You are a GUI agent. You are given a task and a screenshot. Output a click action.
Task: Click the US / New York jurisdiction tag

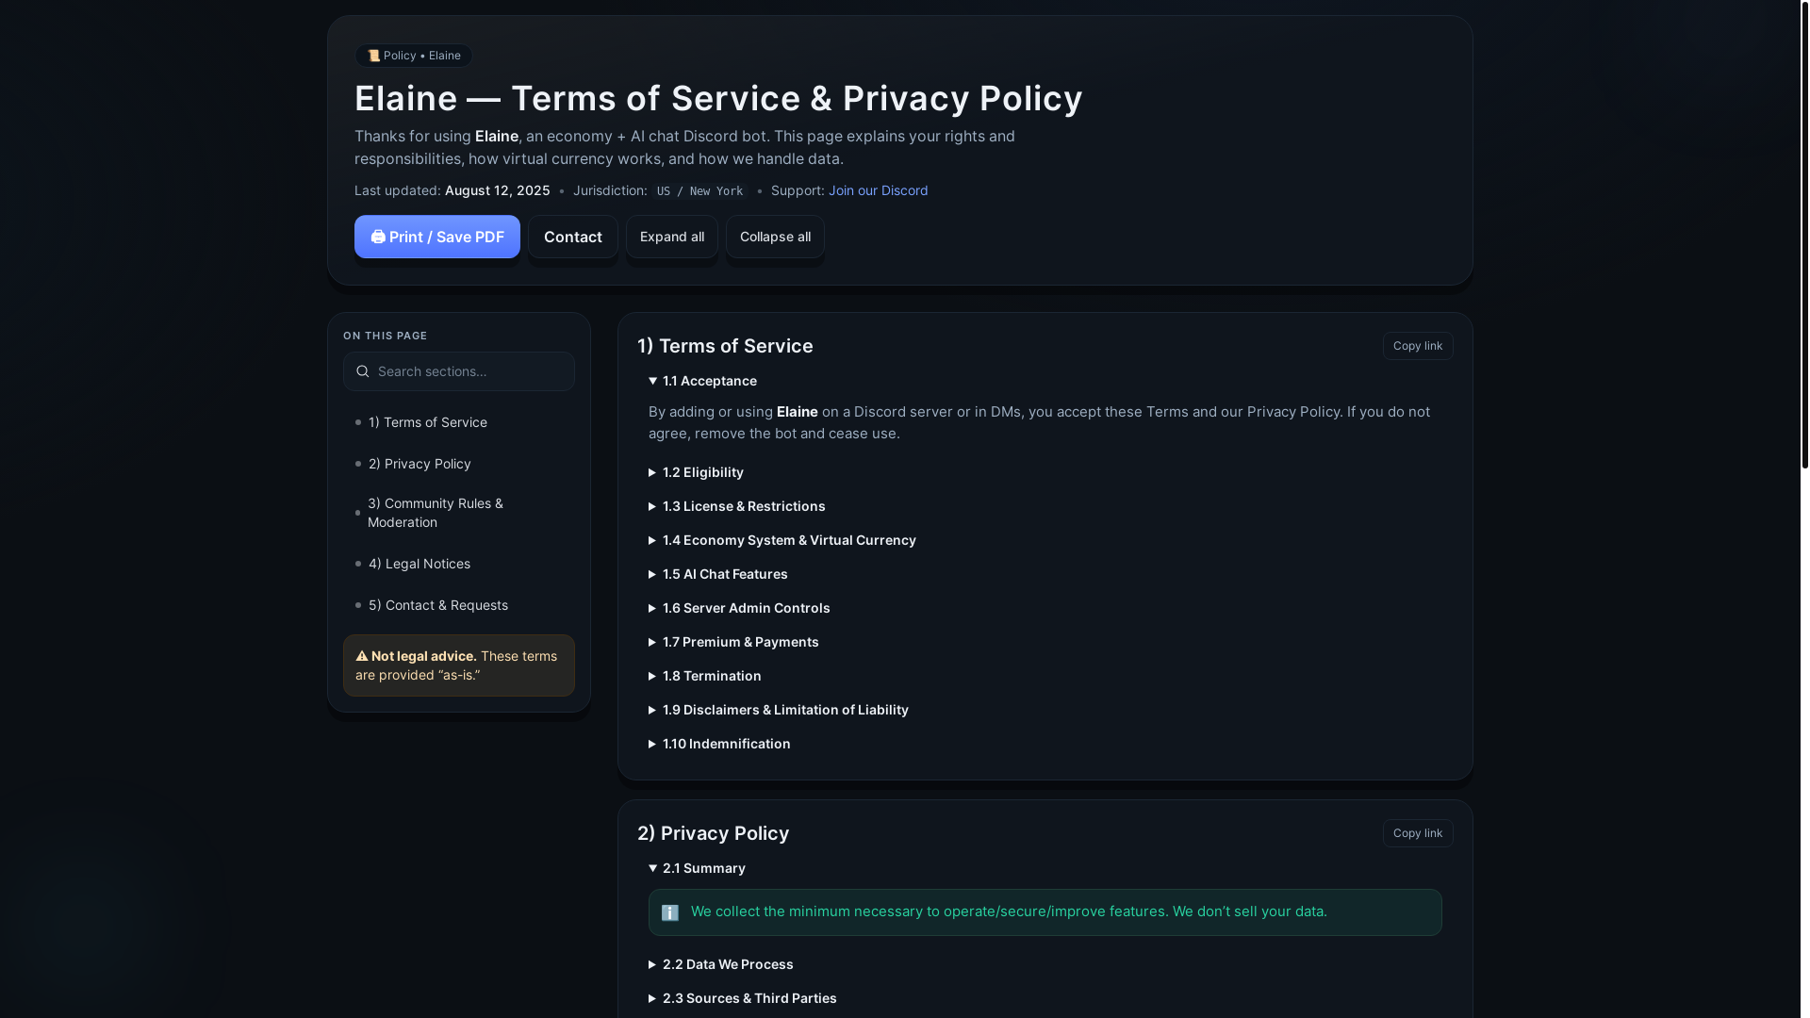point(699,191)
